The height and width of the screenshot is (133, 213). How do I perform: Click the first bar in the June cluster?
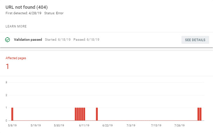(76, 114)
